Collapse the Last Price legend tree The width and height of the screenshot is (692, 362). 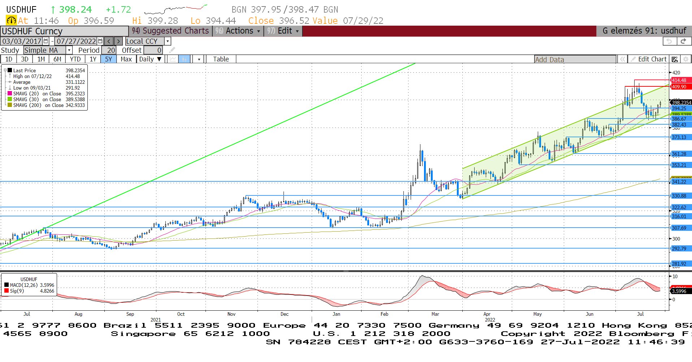(5, 70)
